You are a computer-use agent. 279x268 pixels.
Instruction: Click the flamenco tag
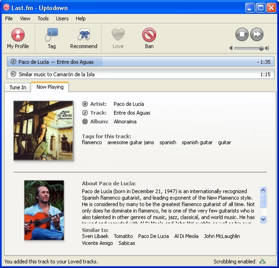92,142
